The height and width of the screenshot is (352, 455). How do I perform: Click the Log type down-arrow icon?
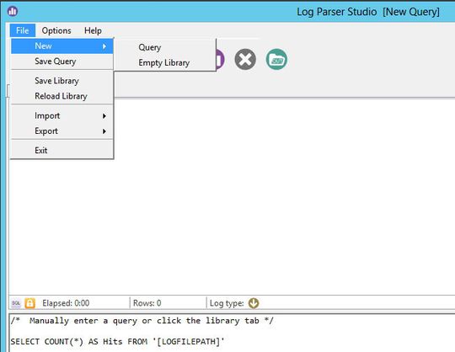tap(254, 303)
